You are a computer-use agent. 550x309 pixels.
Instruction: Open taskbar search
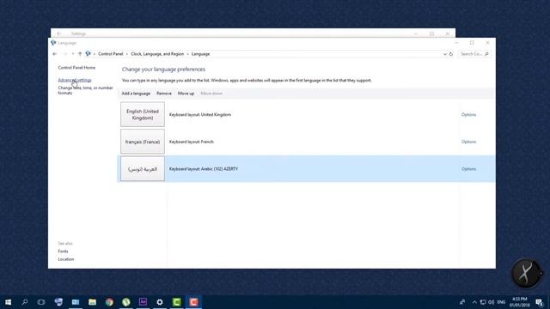click(25, 302)
